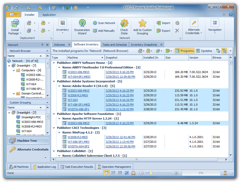This screenshot has width=240, height=182.
Task: Toggle the Updates view button
Action: pos(204,51)
